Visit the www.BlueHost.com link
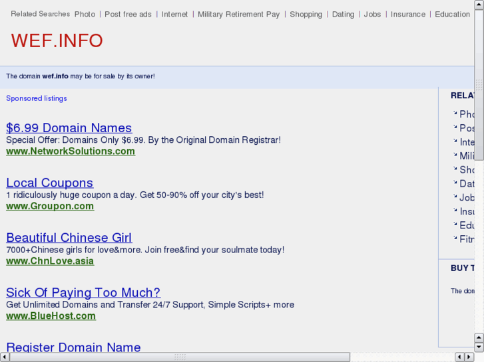Screen dimensions: 484x362 pos(51,316)
